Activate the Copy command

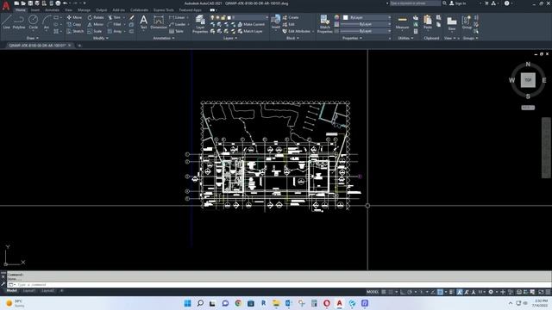pyautogui.click(x=74, y=24)
